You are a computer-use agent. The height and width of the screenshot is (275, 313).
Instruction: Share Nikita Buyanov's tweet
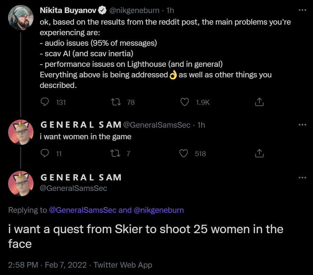click(259, 102)
